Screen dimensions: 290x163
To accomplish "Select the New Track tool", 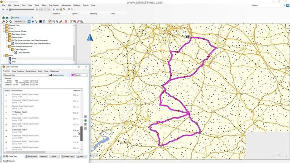I will click(x=10, y=22).
